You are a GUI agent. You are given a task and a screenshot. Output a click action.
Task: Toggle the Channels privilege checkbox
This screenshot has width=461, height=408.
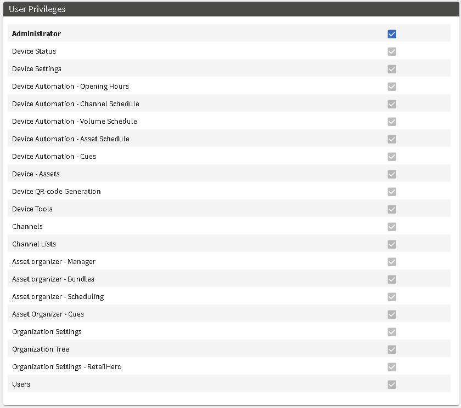(392, 227)
